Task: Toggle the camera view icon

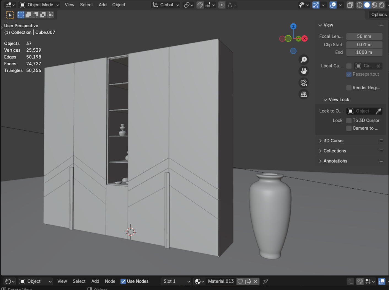Action: [304, 83]
